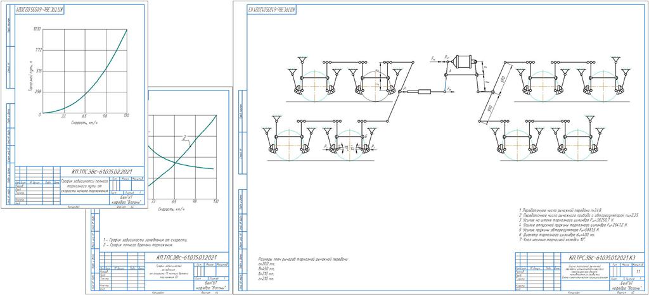Click note 5 about the auto-regulator spring force
This screenshot has height=295, width=649.
point(560,230)
